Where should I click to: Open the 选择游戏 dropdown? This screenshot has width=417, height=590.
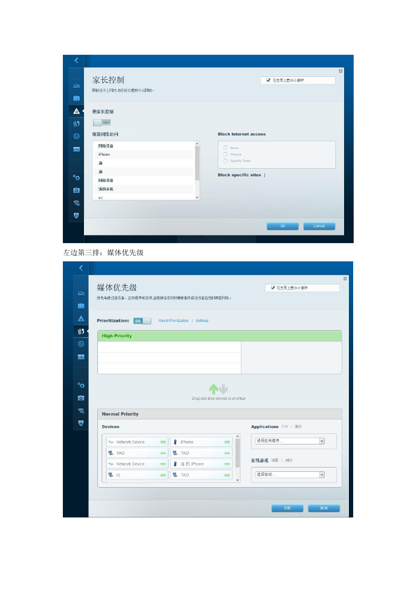[x=290, y=475]
